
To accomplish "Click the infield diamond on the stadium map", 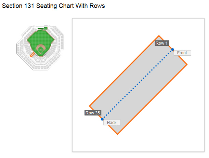I will click(41, 49).
